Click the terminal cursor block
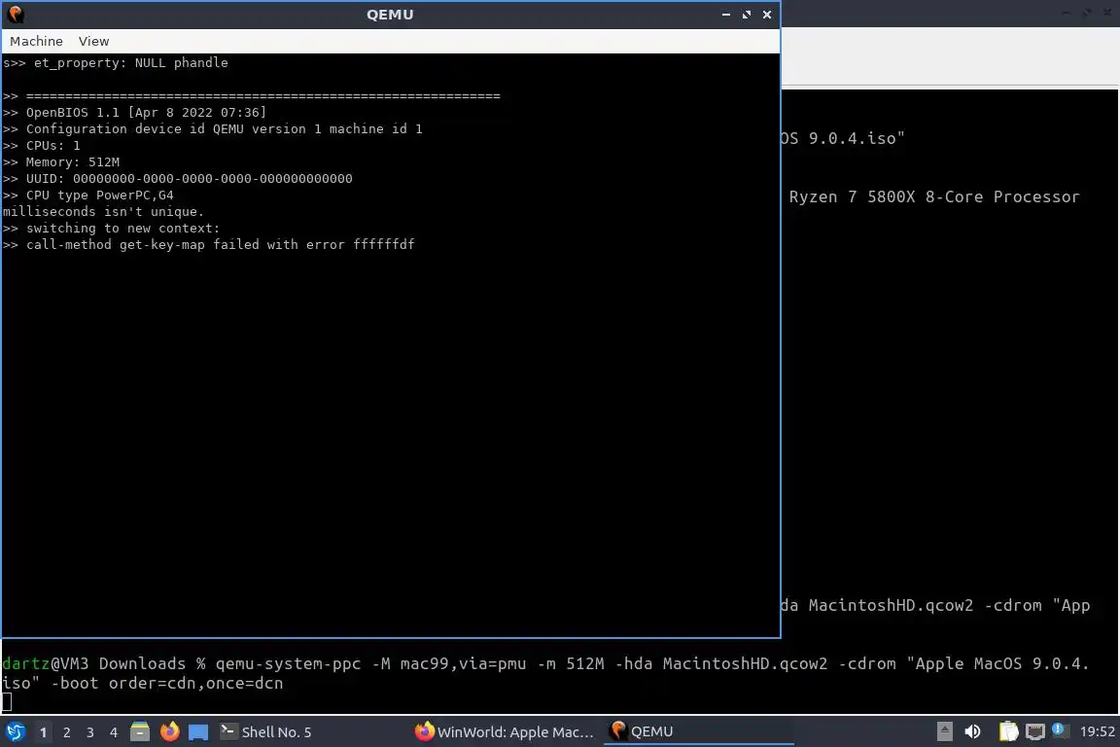1120x747 pixels. (x=7, y=702)
